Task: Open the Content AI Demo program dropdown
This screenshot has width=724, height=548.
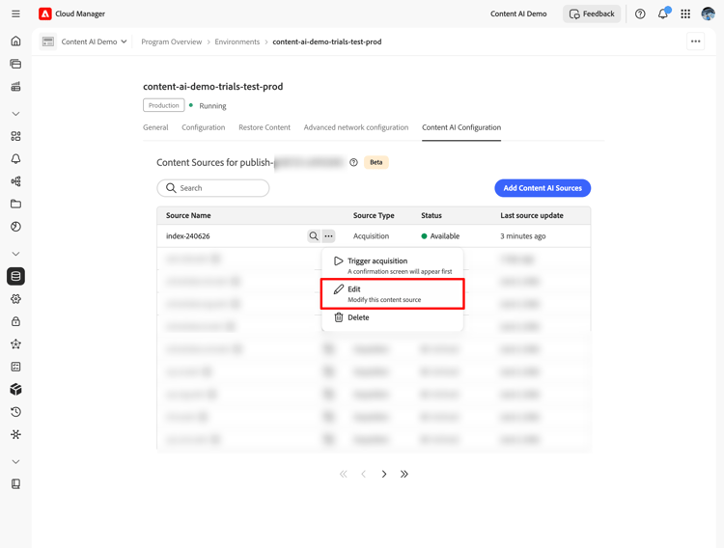Action: (95, 41)
